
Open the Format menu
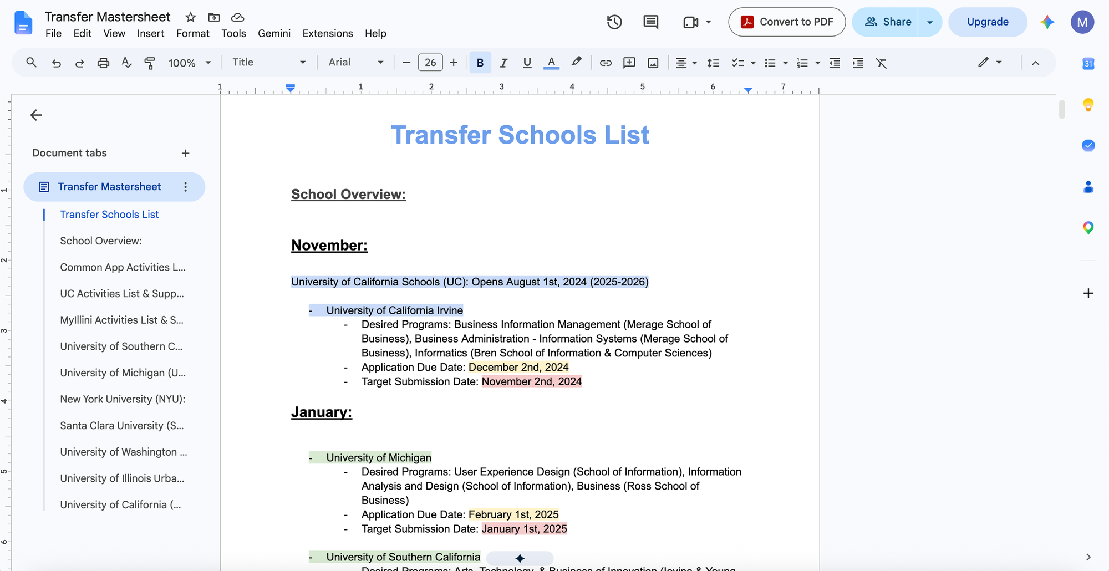coord(192,33)
